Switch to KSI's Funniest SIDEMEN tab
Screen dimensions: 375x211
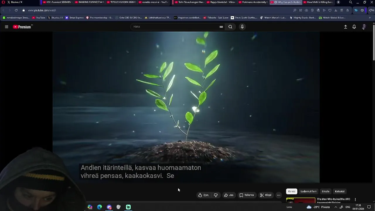tap(57, 2)
